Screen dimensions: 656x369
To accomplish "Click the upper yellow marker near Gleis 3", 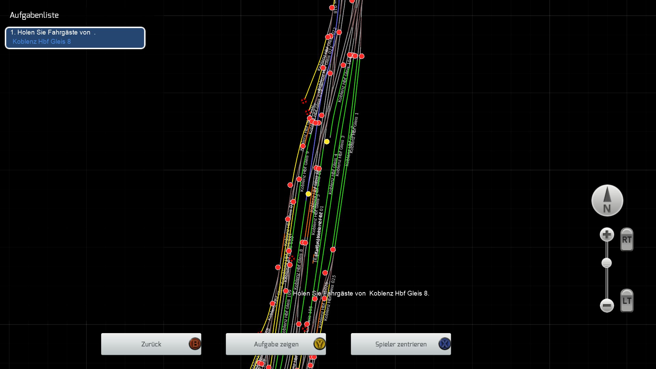I will (x=327, y=141).
